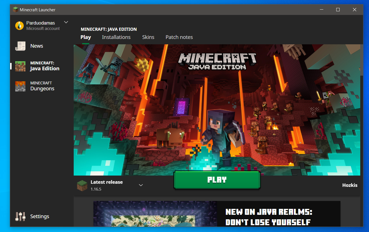This screenshot has height=232, width=369.
Task: Click the Minecraft Launcher title bar icon
Action: point(16,10)
